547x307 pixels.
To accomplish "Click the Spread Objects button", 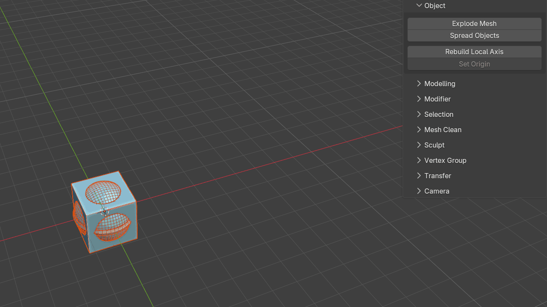I will (474, 36).
